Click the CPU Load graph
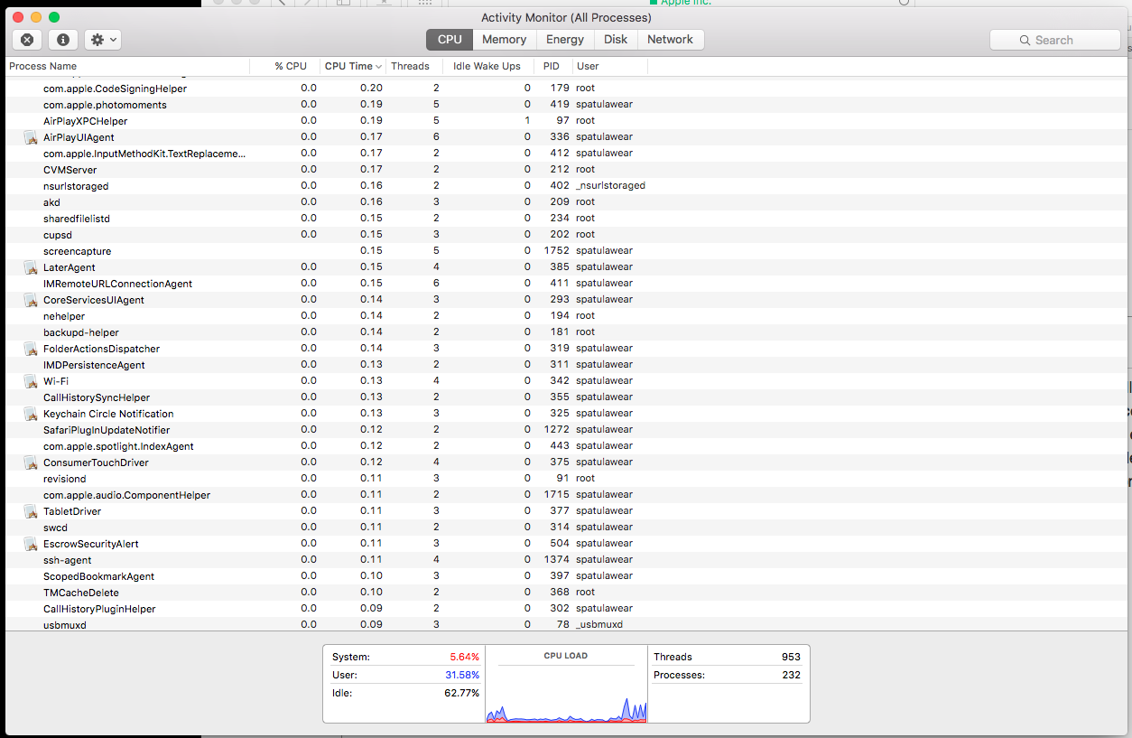1132x738 pixels. [x=566, y=694]
